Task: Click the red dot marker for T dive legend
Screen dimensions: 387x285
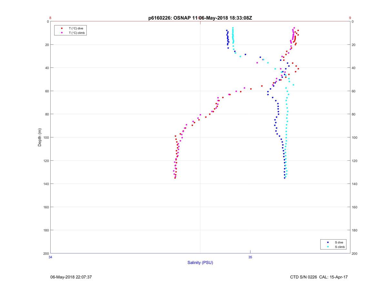Action: pos(62,28)
